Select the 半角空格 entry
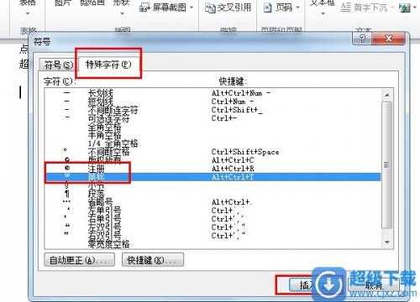This screenshot has width=420, height=302. pyautogui.click(x=213, y=135)
